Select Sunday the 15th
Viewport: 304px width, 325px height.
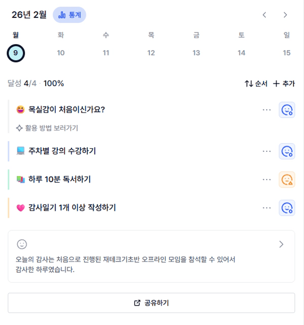(286, 53)
